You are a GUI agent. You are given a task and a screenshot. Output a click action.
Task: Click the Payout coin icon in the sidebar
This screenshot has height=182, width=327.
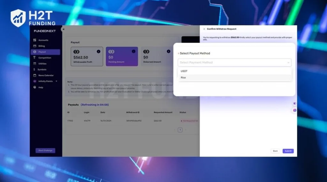(34, 52)
